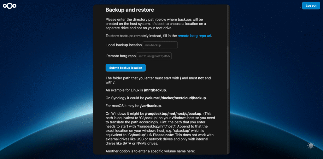
Task: Click the bold word not in folder rule
Action: [201, 78]
